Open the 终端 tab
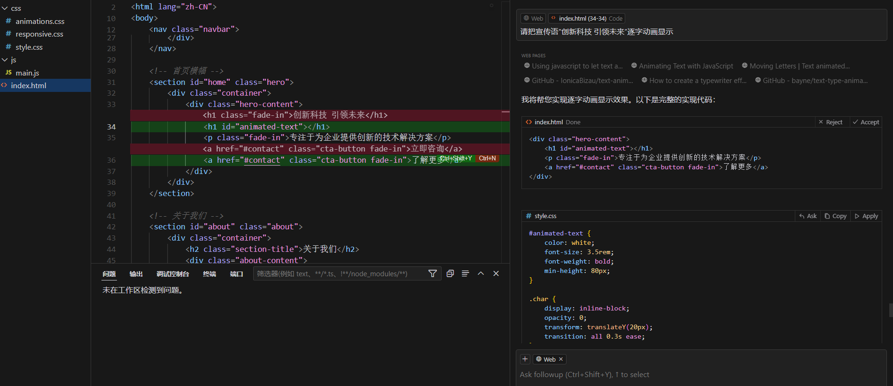The image size is (893, 386). coord(209,274)
